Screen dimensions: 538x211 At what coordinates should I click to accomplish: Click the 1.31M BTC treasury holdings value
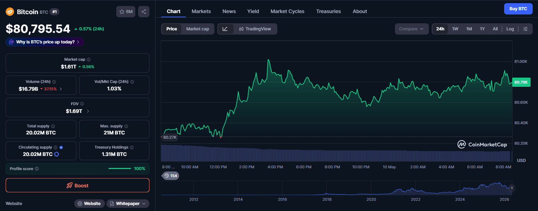tap(114, 154)
